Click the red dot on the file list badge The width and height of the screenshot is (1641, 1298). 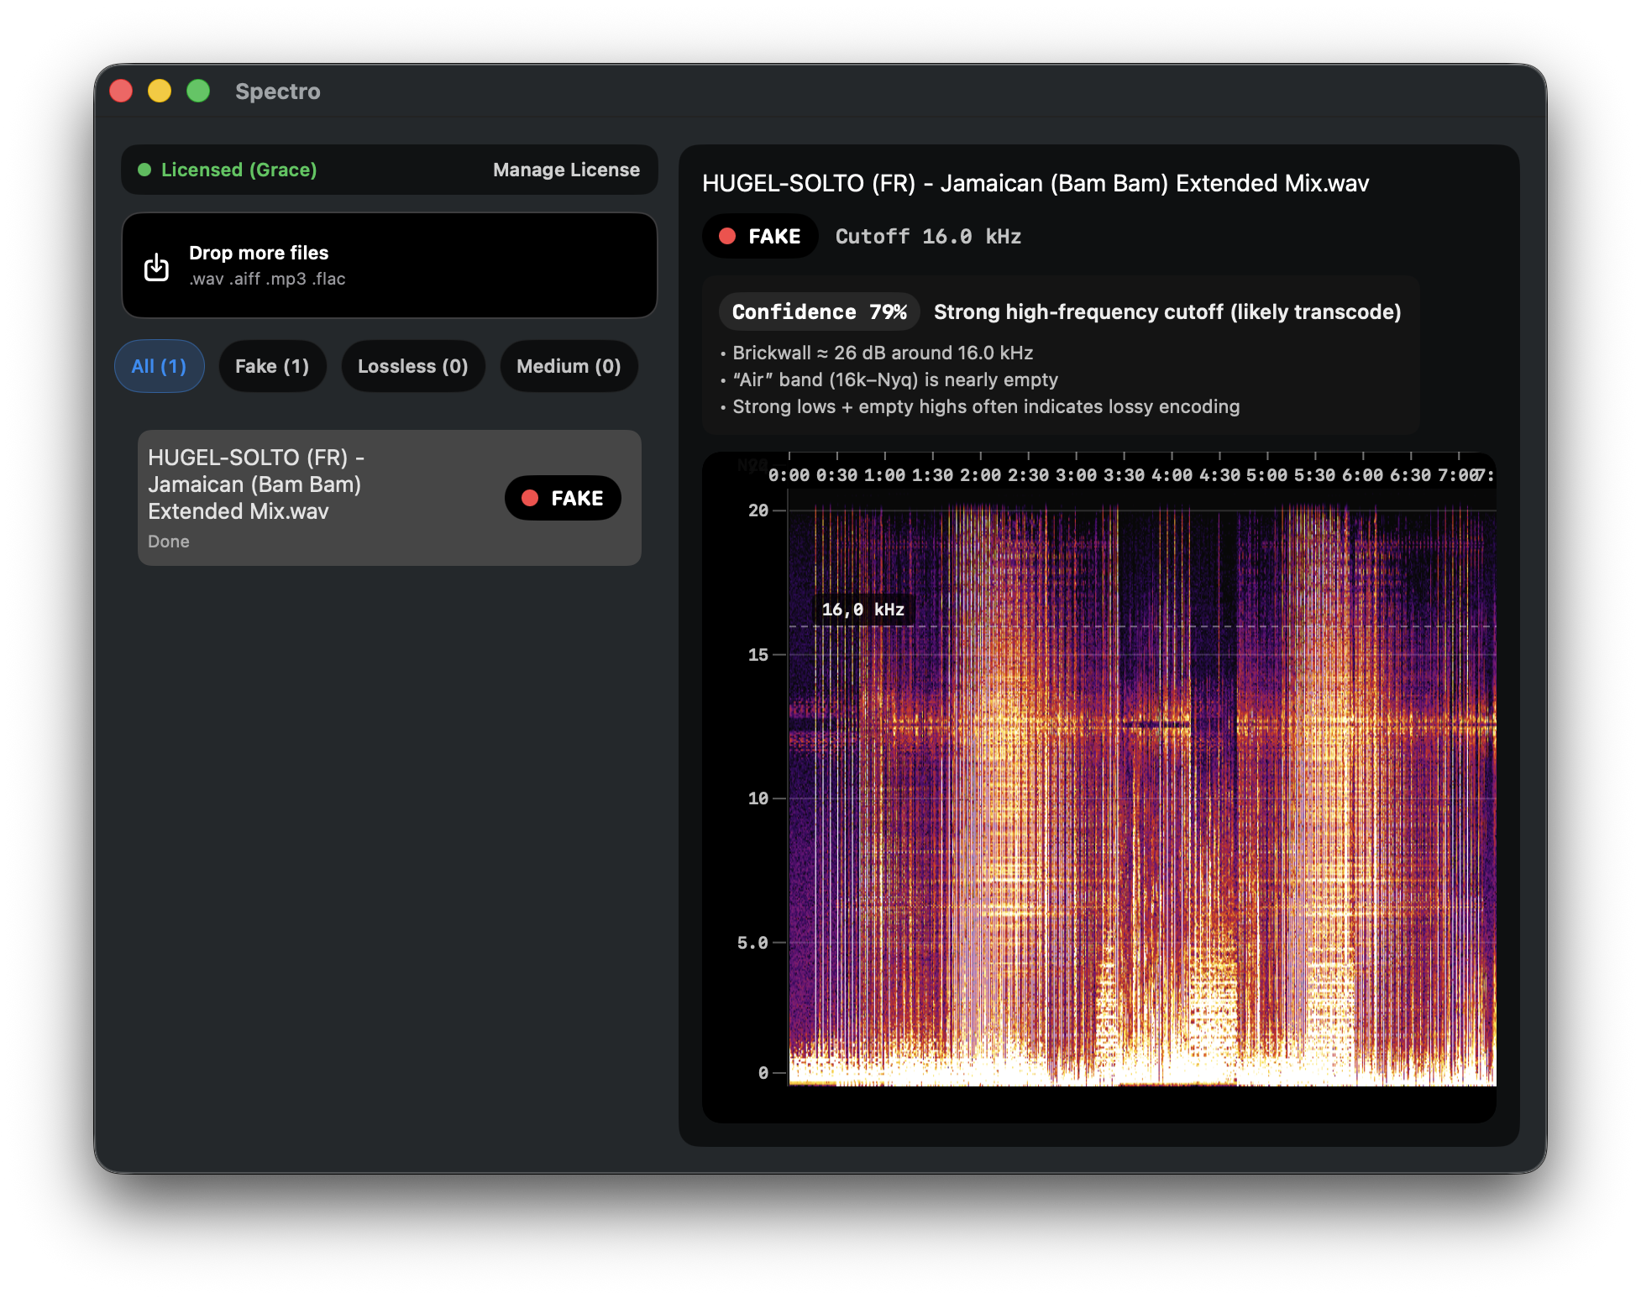click(532, 498)
